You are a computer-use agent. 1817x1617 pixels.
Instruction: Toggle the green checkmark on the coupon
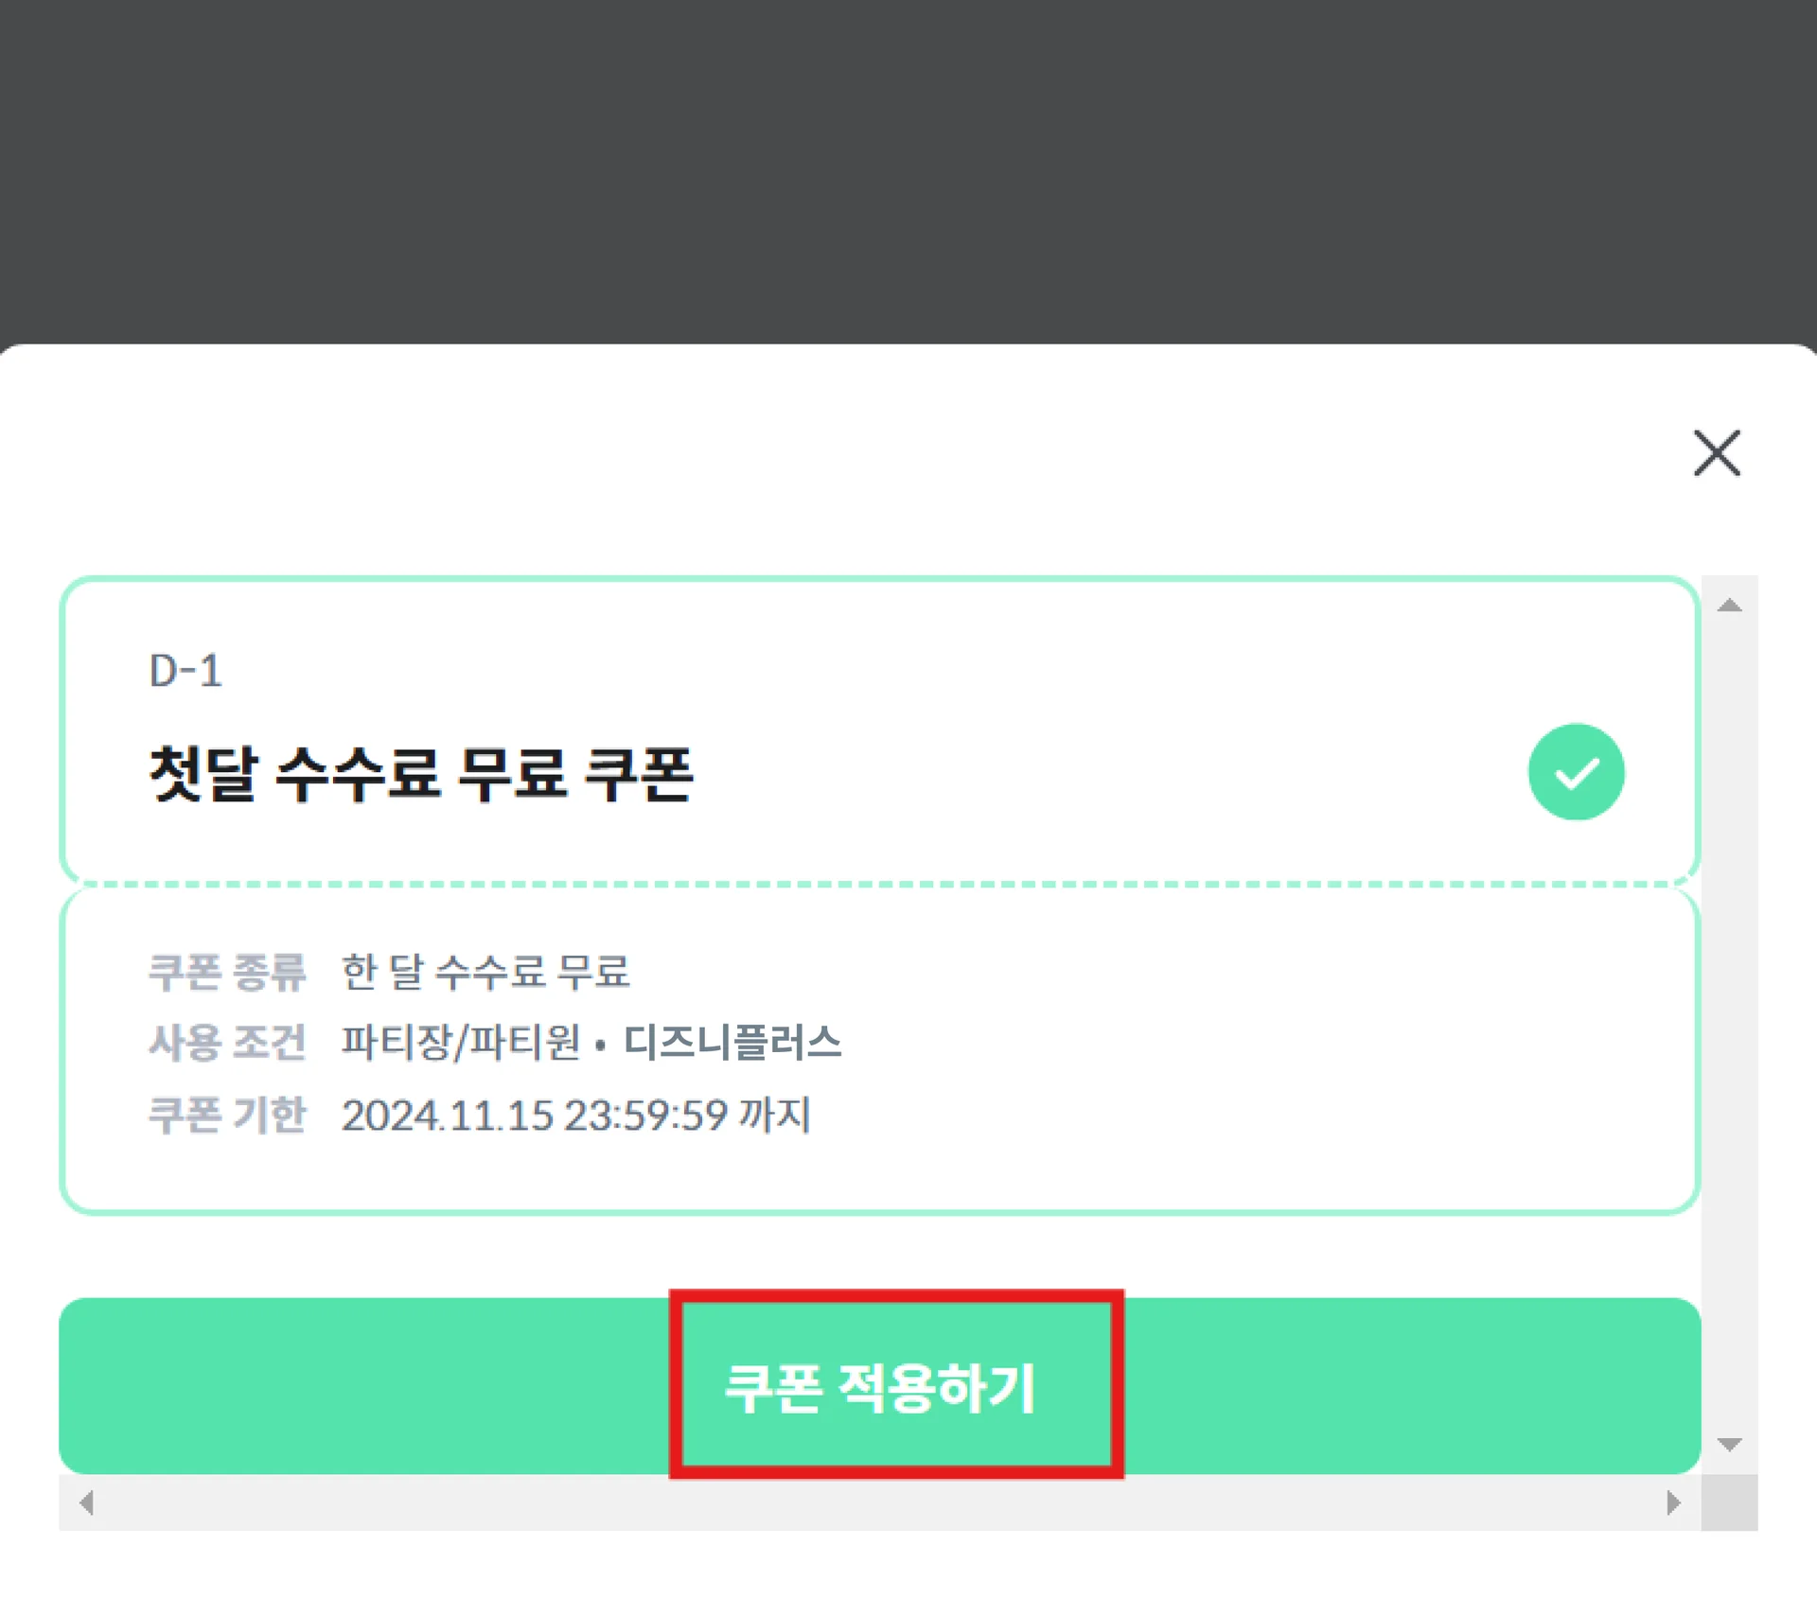point(1576,771)
